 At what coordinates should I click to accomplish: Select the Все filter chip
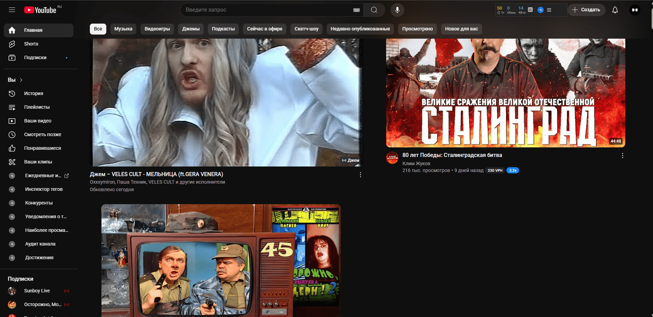coord(98,29)
